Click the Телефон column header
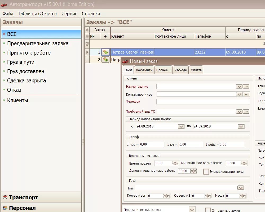 click(x=210, y=36)
